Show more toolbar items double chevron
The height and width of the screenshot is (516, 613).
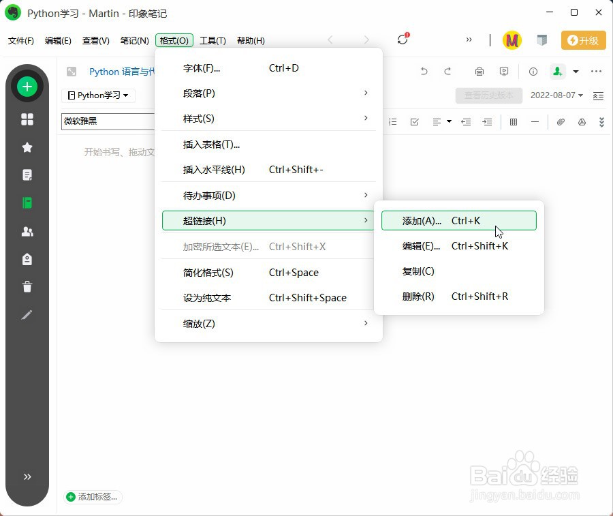coord(469,40)
